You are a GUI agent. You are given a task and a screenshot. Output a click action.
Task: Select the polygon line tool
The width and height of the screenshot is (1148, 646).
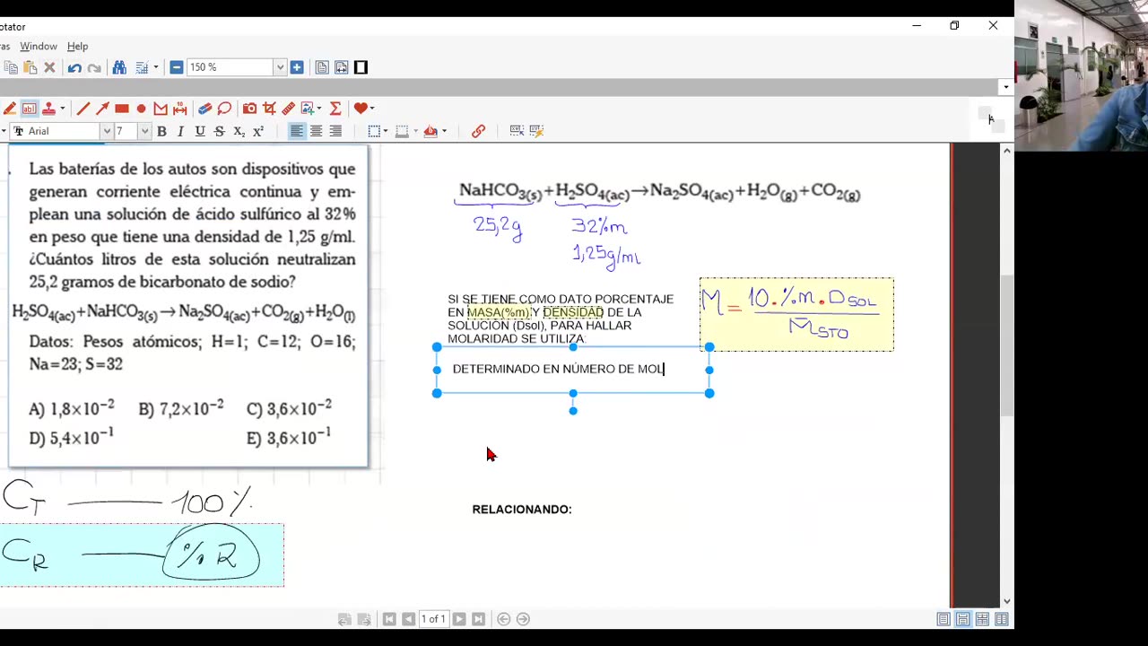pos(161,109)
